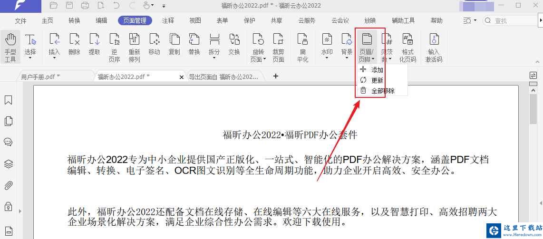
Task: Open the Security lock side panel
Action: pos(8,207)
